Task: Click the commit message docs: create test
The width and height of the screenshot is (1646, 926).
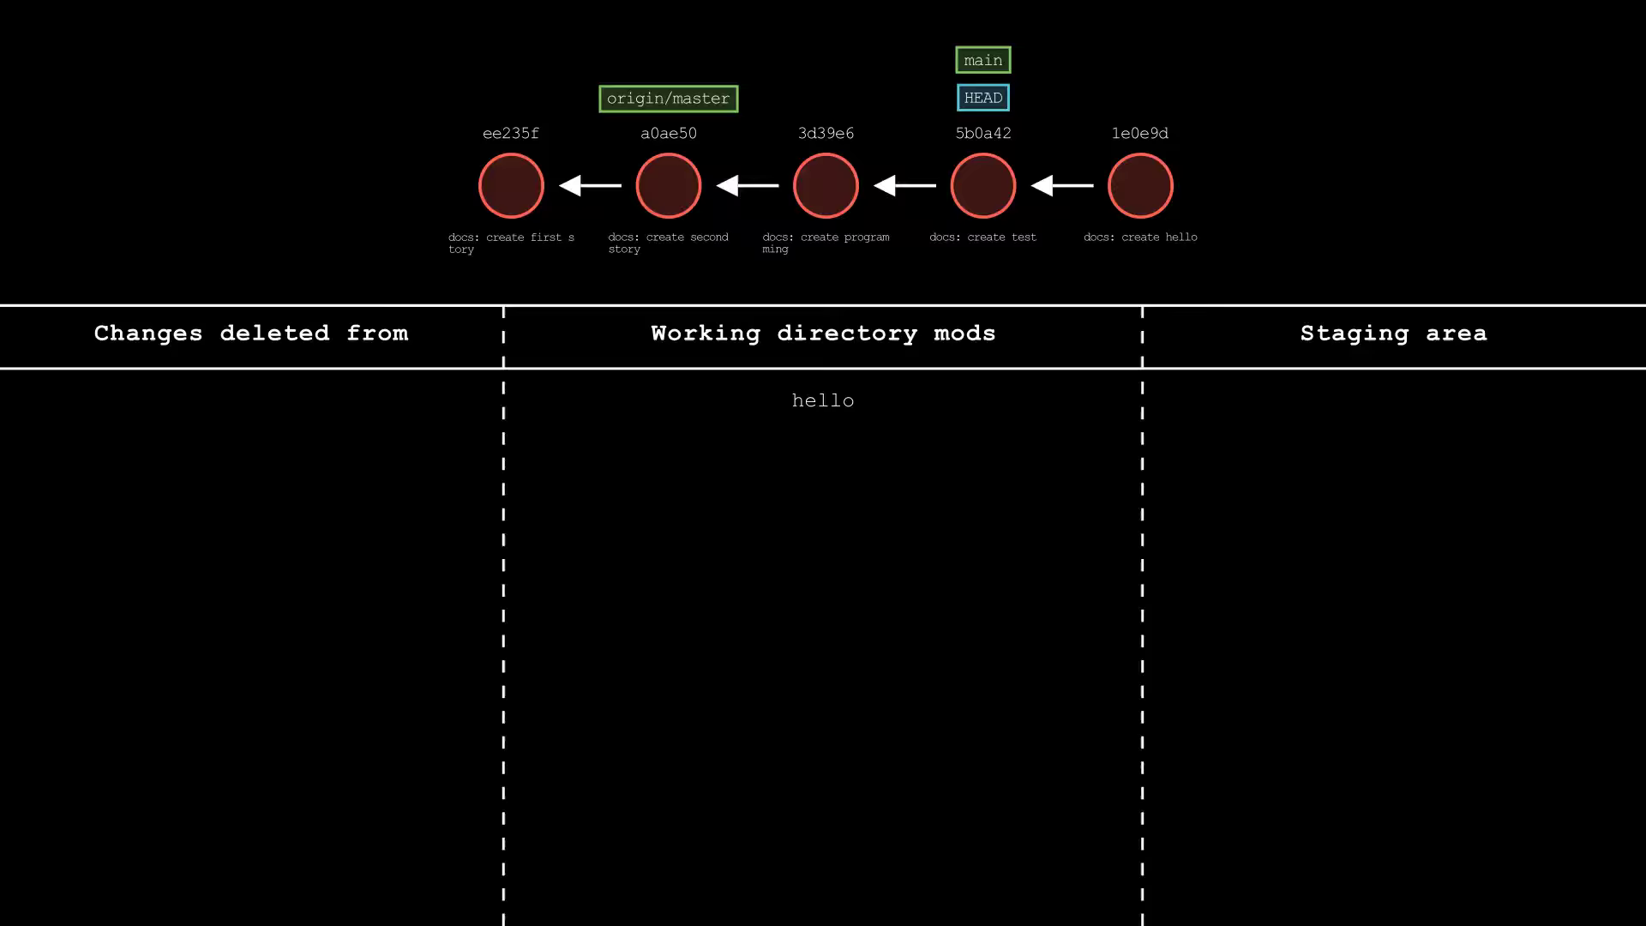Action: point(982,238)
